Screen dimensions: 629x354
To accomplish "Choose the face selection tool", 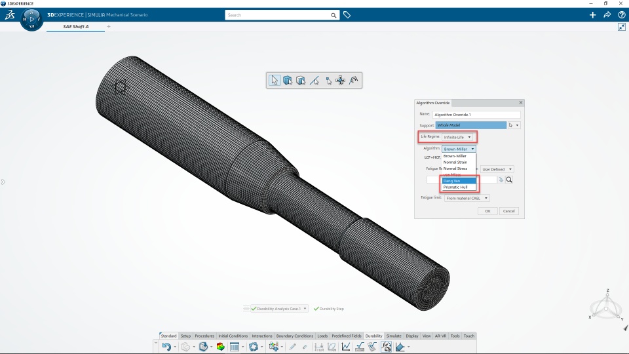I will [x=301, y=80].
